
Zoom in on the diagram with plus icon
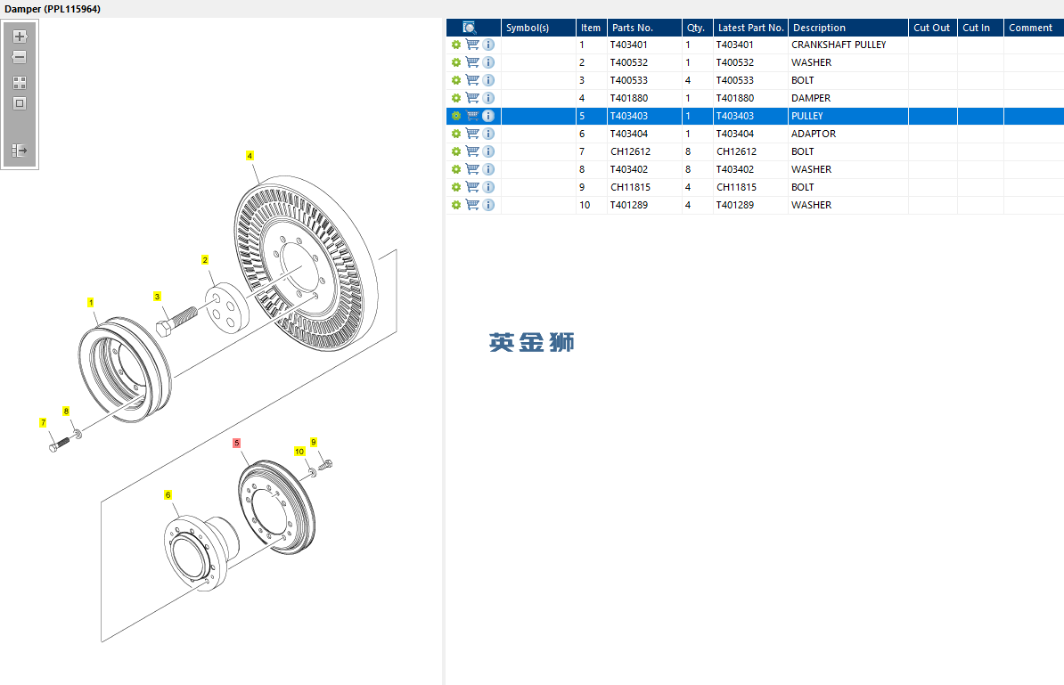(x=20, y=37)
